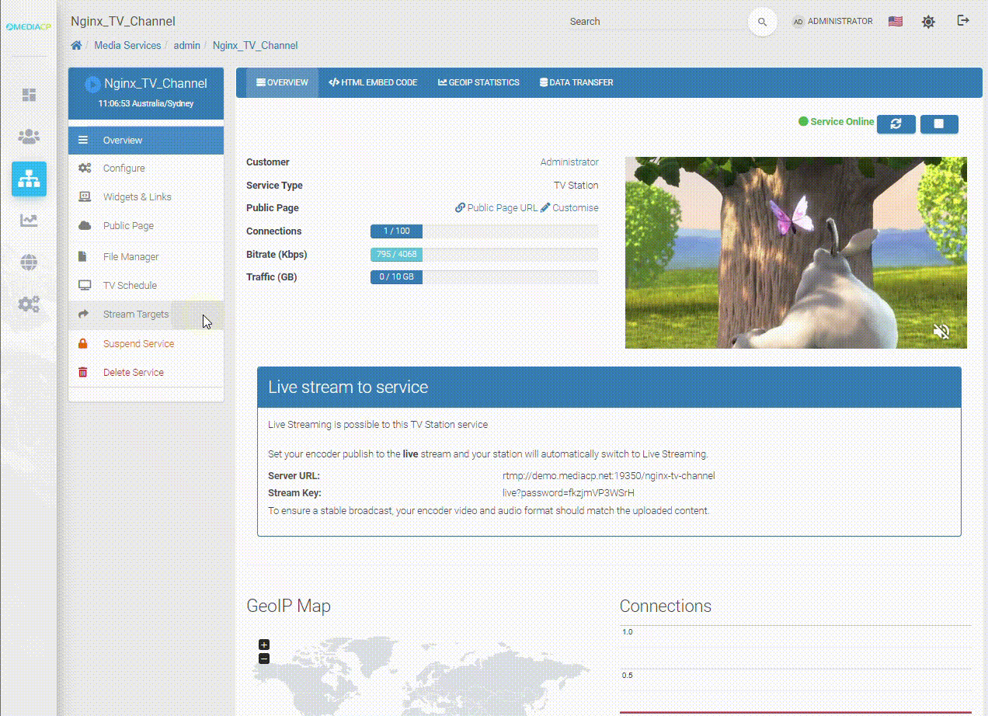Click the rtmp server URL text
Screen dimensions: 988x716
tap(608, 476)
